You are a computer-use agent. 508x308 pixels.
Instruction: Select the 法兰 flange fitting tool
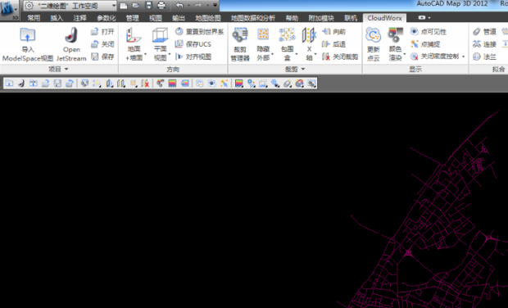[x=484, y=57]
